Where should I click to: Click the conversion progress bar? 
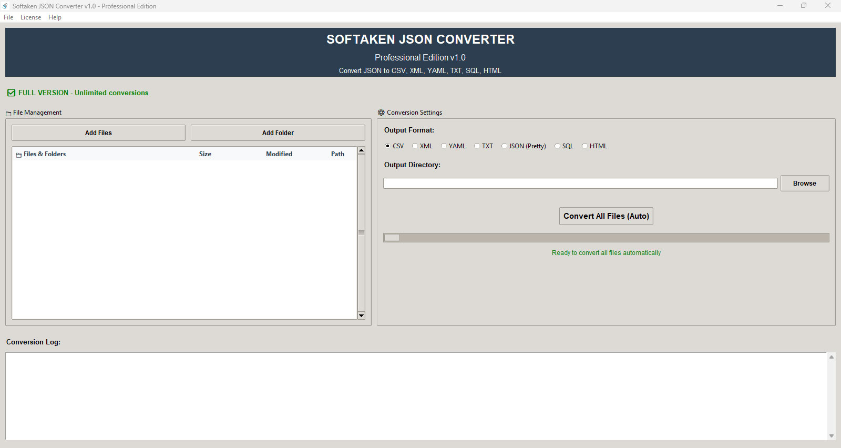[x=606, y=238]
